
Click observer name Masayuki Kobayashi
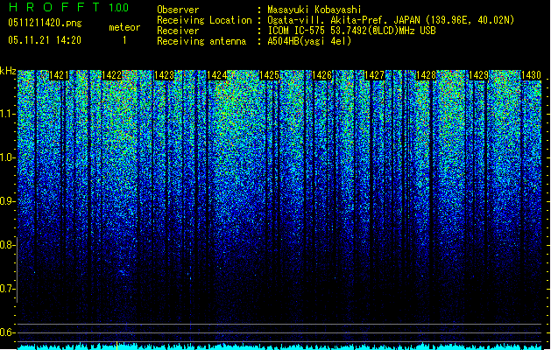pyautogui.click(x=314, y=10)
